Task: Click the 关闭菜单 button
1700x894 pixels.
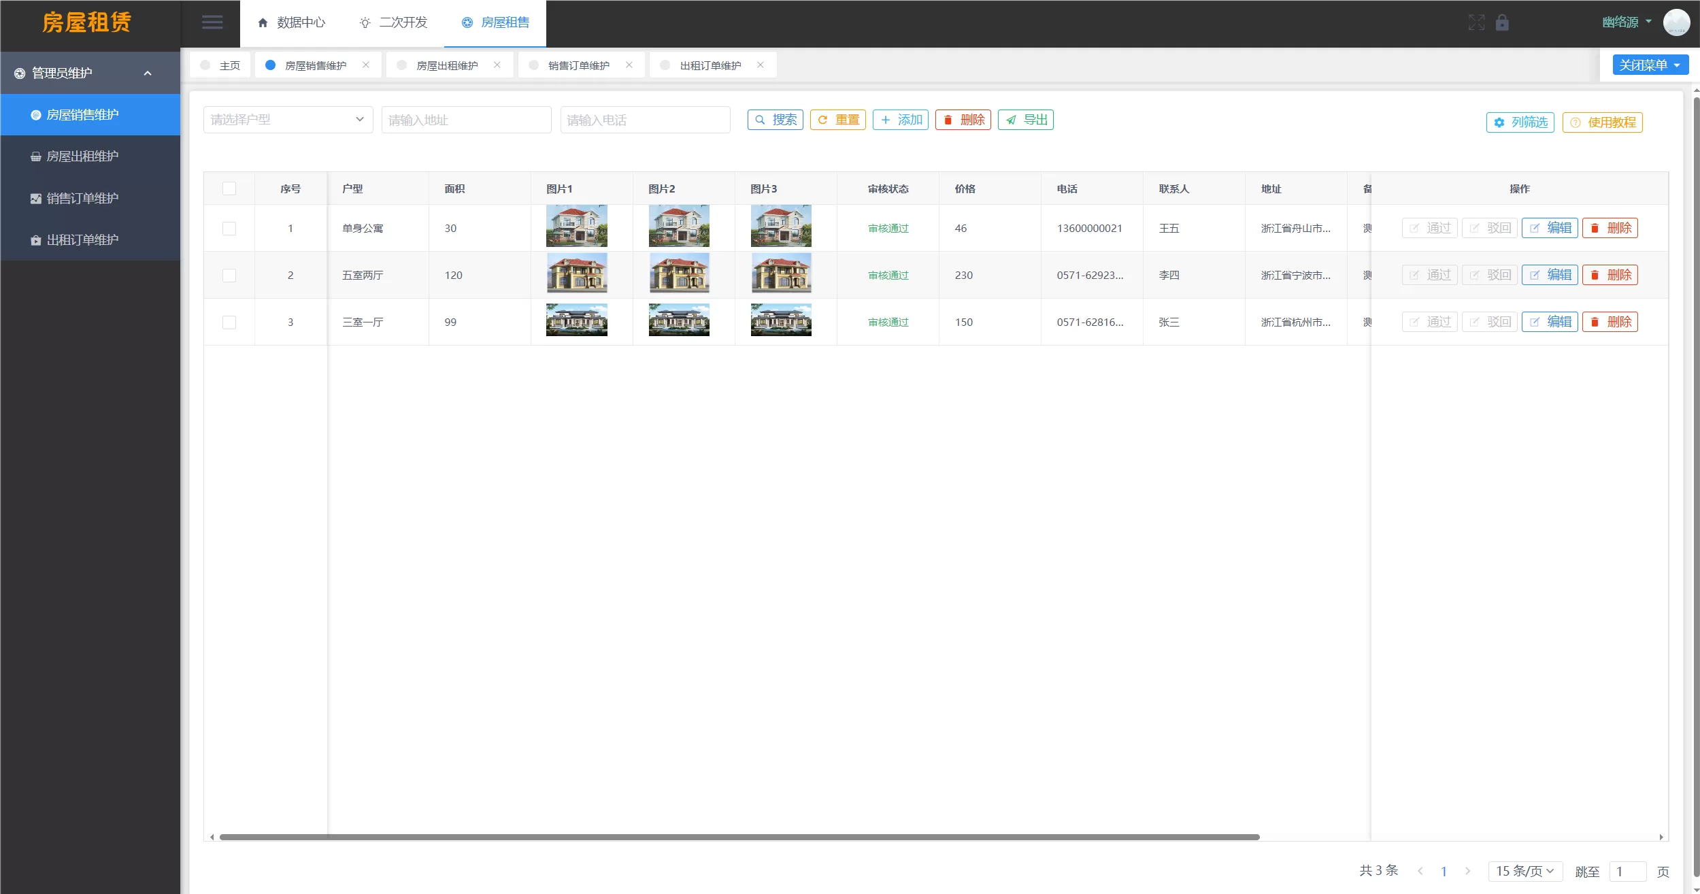Action: click(x=1649, y=64)
